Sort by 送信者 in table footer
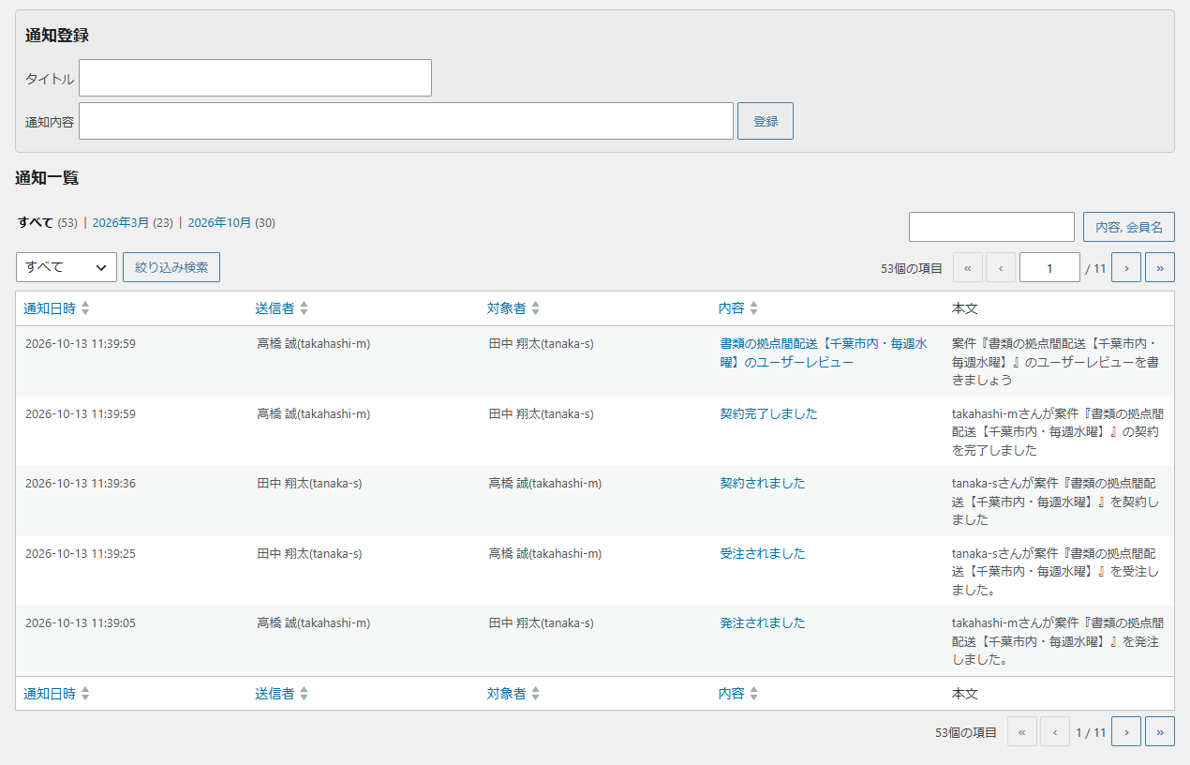 tap(275, 694)
